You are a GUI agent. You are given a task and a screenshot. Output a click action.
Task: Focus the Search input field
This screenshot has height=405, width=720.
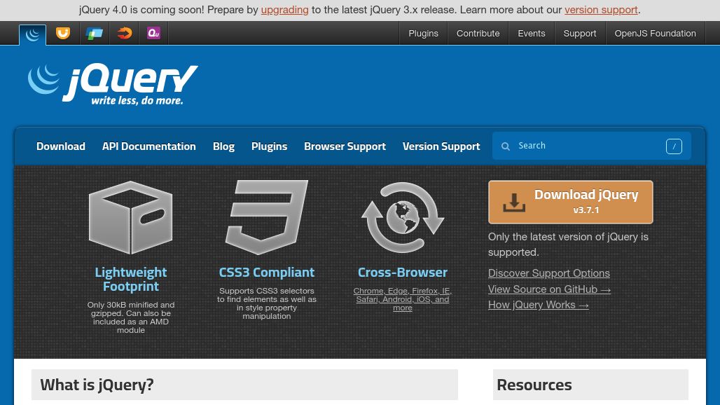click(591, 146)
